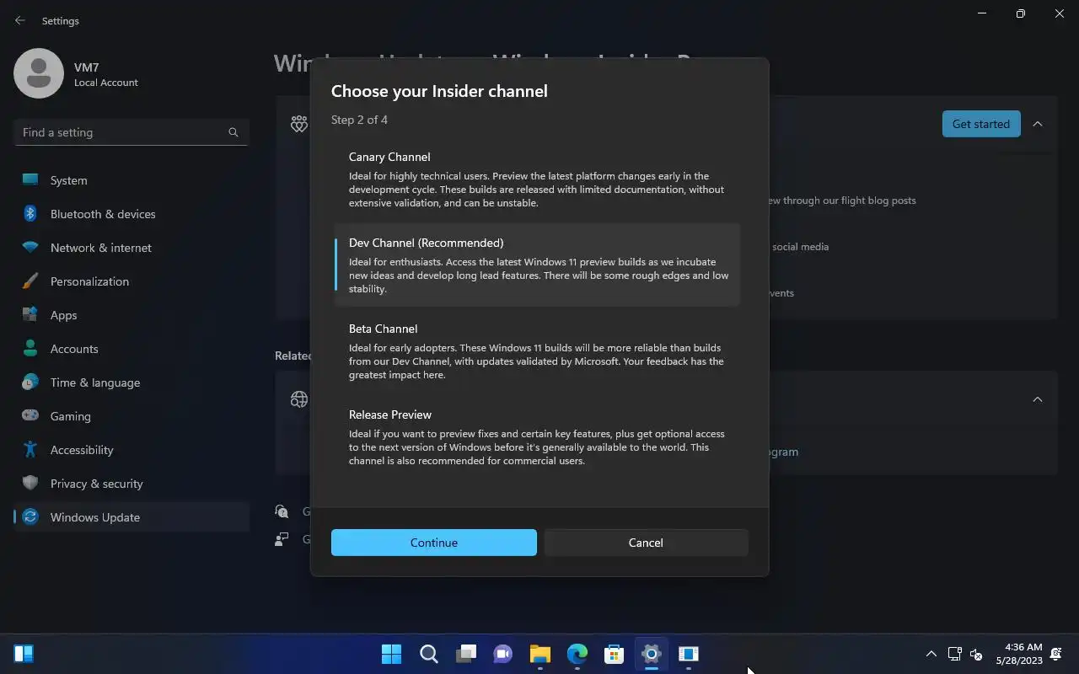Click the Accessibility figure icon

(30, 450)
